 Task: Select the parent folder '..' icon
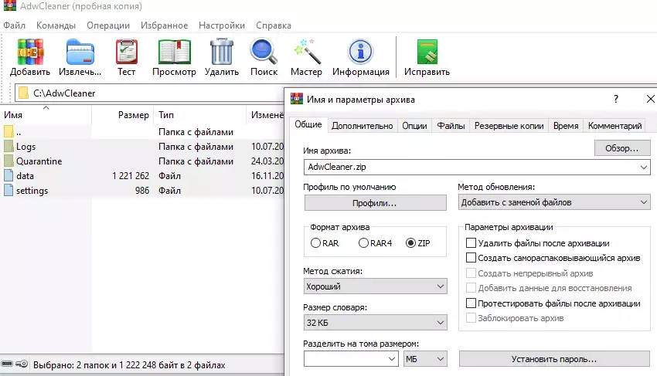9,132
